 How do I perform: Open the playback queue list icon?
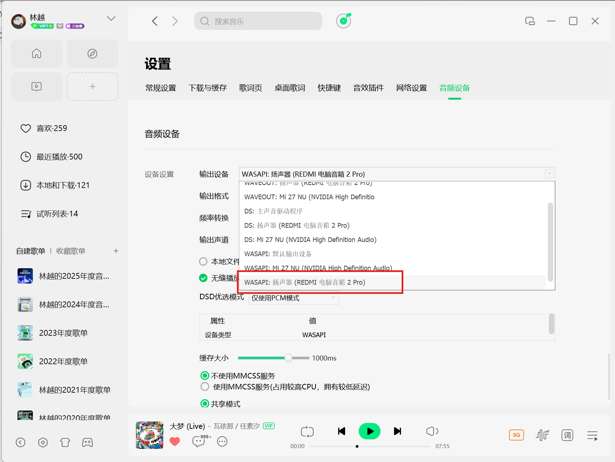[x=592, y=435]
